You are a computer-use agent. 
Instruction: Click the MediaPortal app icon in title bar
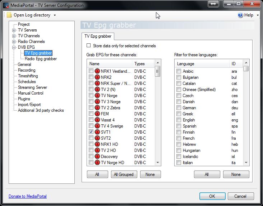pyautogui.click(x=6, y=5)
